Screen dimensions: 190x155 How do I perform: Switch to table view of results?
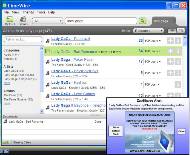click(x=180, y=31)
